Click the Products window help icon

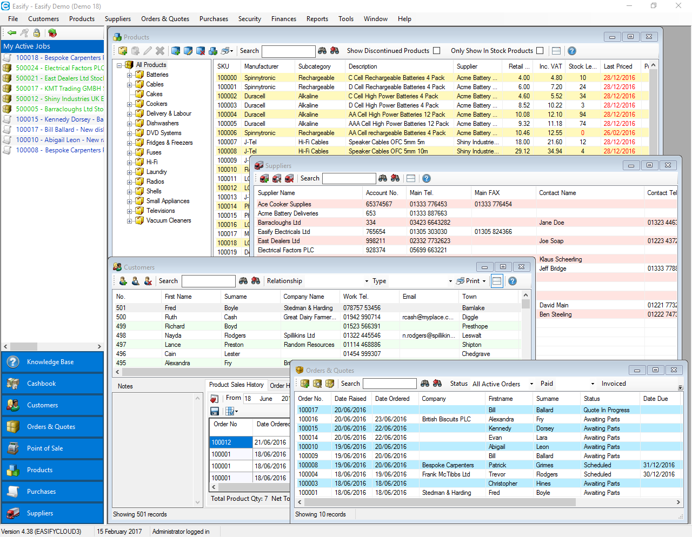(x=571, y=51)
